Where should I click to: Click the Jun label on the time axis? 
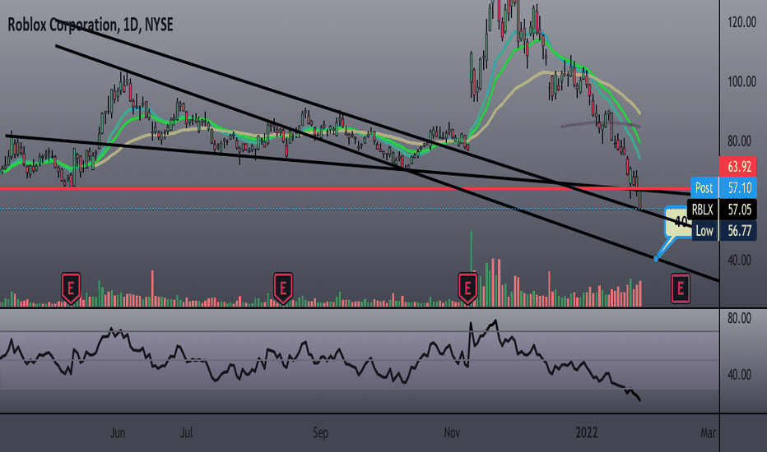click(118, 433)
